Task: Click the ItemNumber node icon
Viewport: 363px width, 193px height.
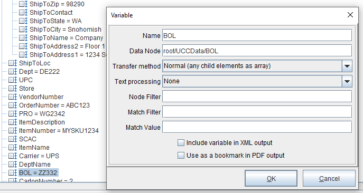Action: [x=13, y=131]
